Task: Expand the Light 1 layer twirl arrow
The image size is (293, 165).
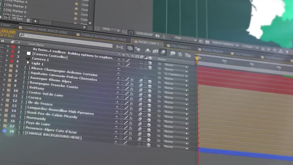Action: click(x=6, y=61)
